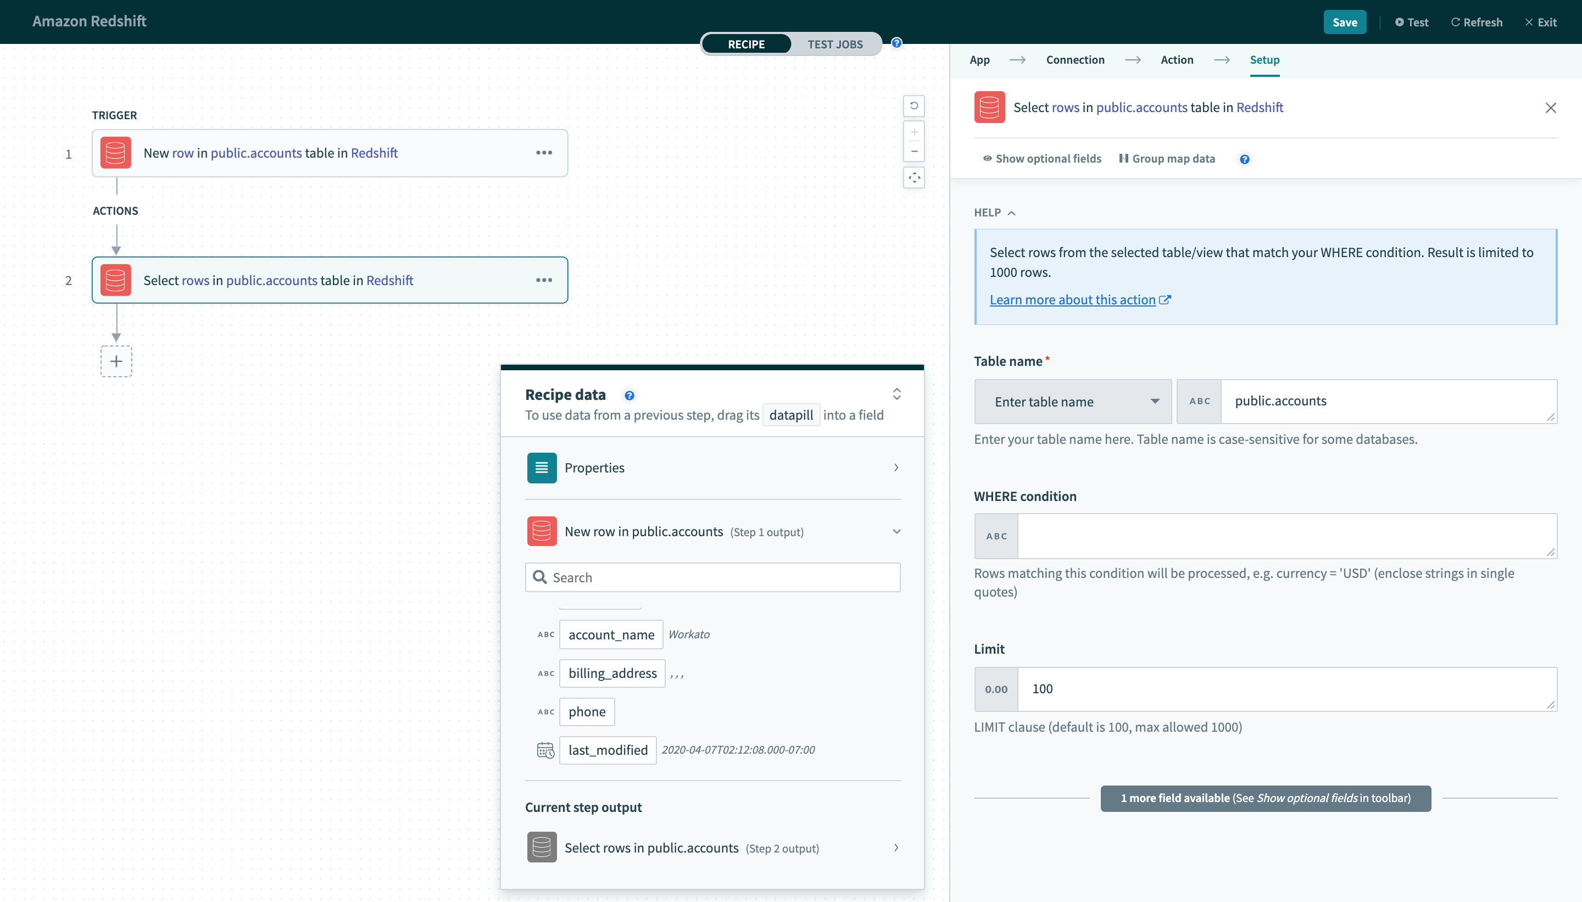Click the Recipe data help icon

click(x=629, y=396)
